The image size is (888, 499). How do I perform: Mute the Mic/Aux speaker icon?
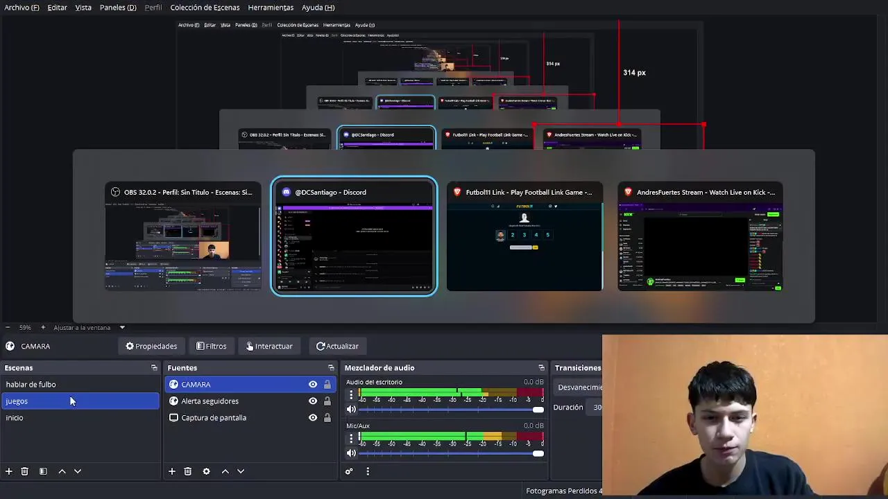351,453
